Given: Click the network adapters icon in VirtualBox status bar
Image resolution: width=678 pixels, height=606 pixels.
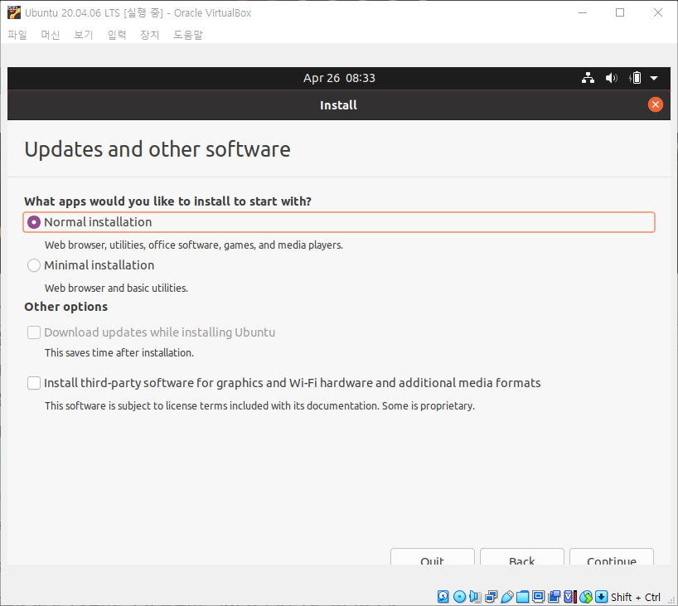Looking at the screenshot, I should point(492,597).
